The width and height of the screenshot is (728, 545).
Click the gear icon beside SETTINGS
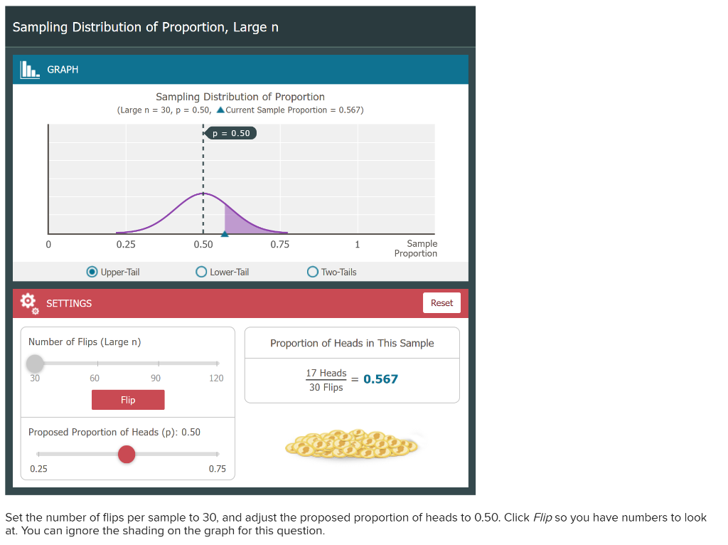pyautogui.click(x=28, y=303)
